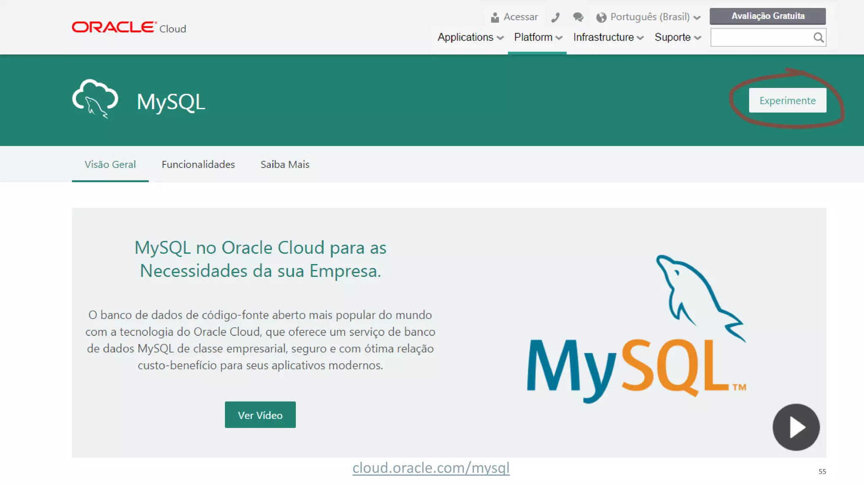Click the Avaliação Gratuita button
This screenshot has height=486, width=864.
click(767, 16)
